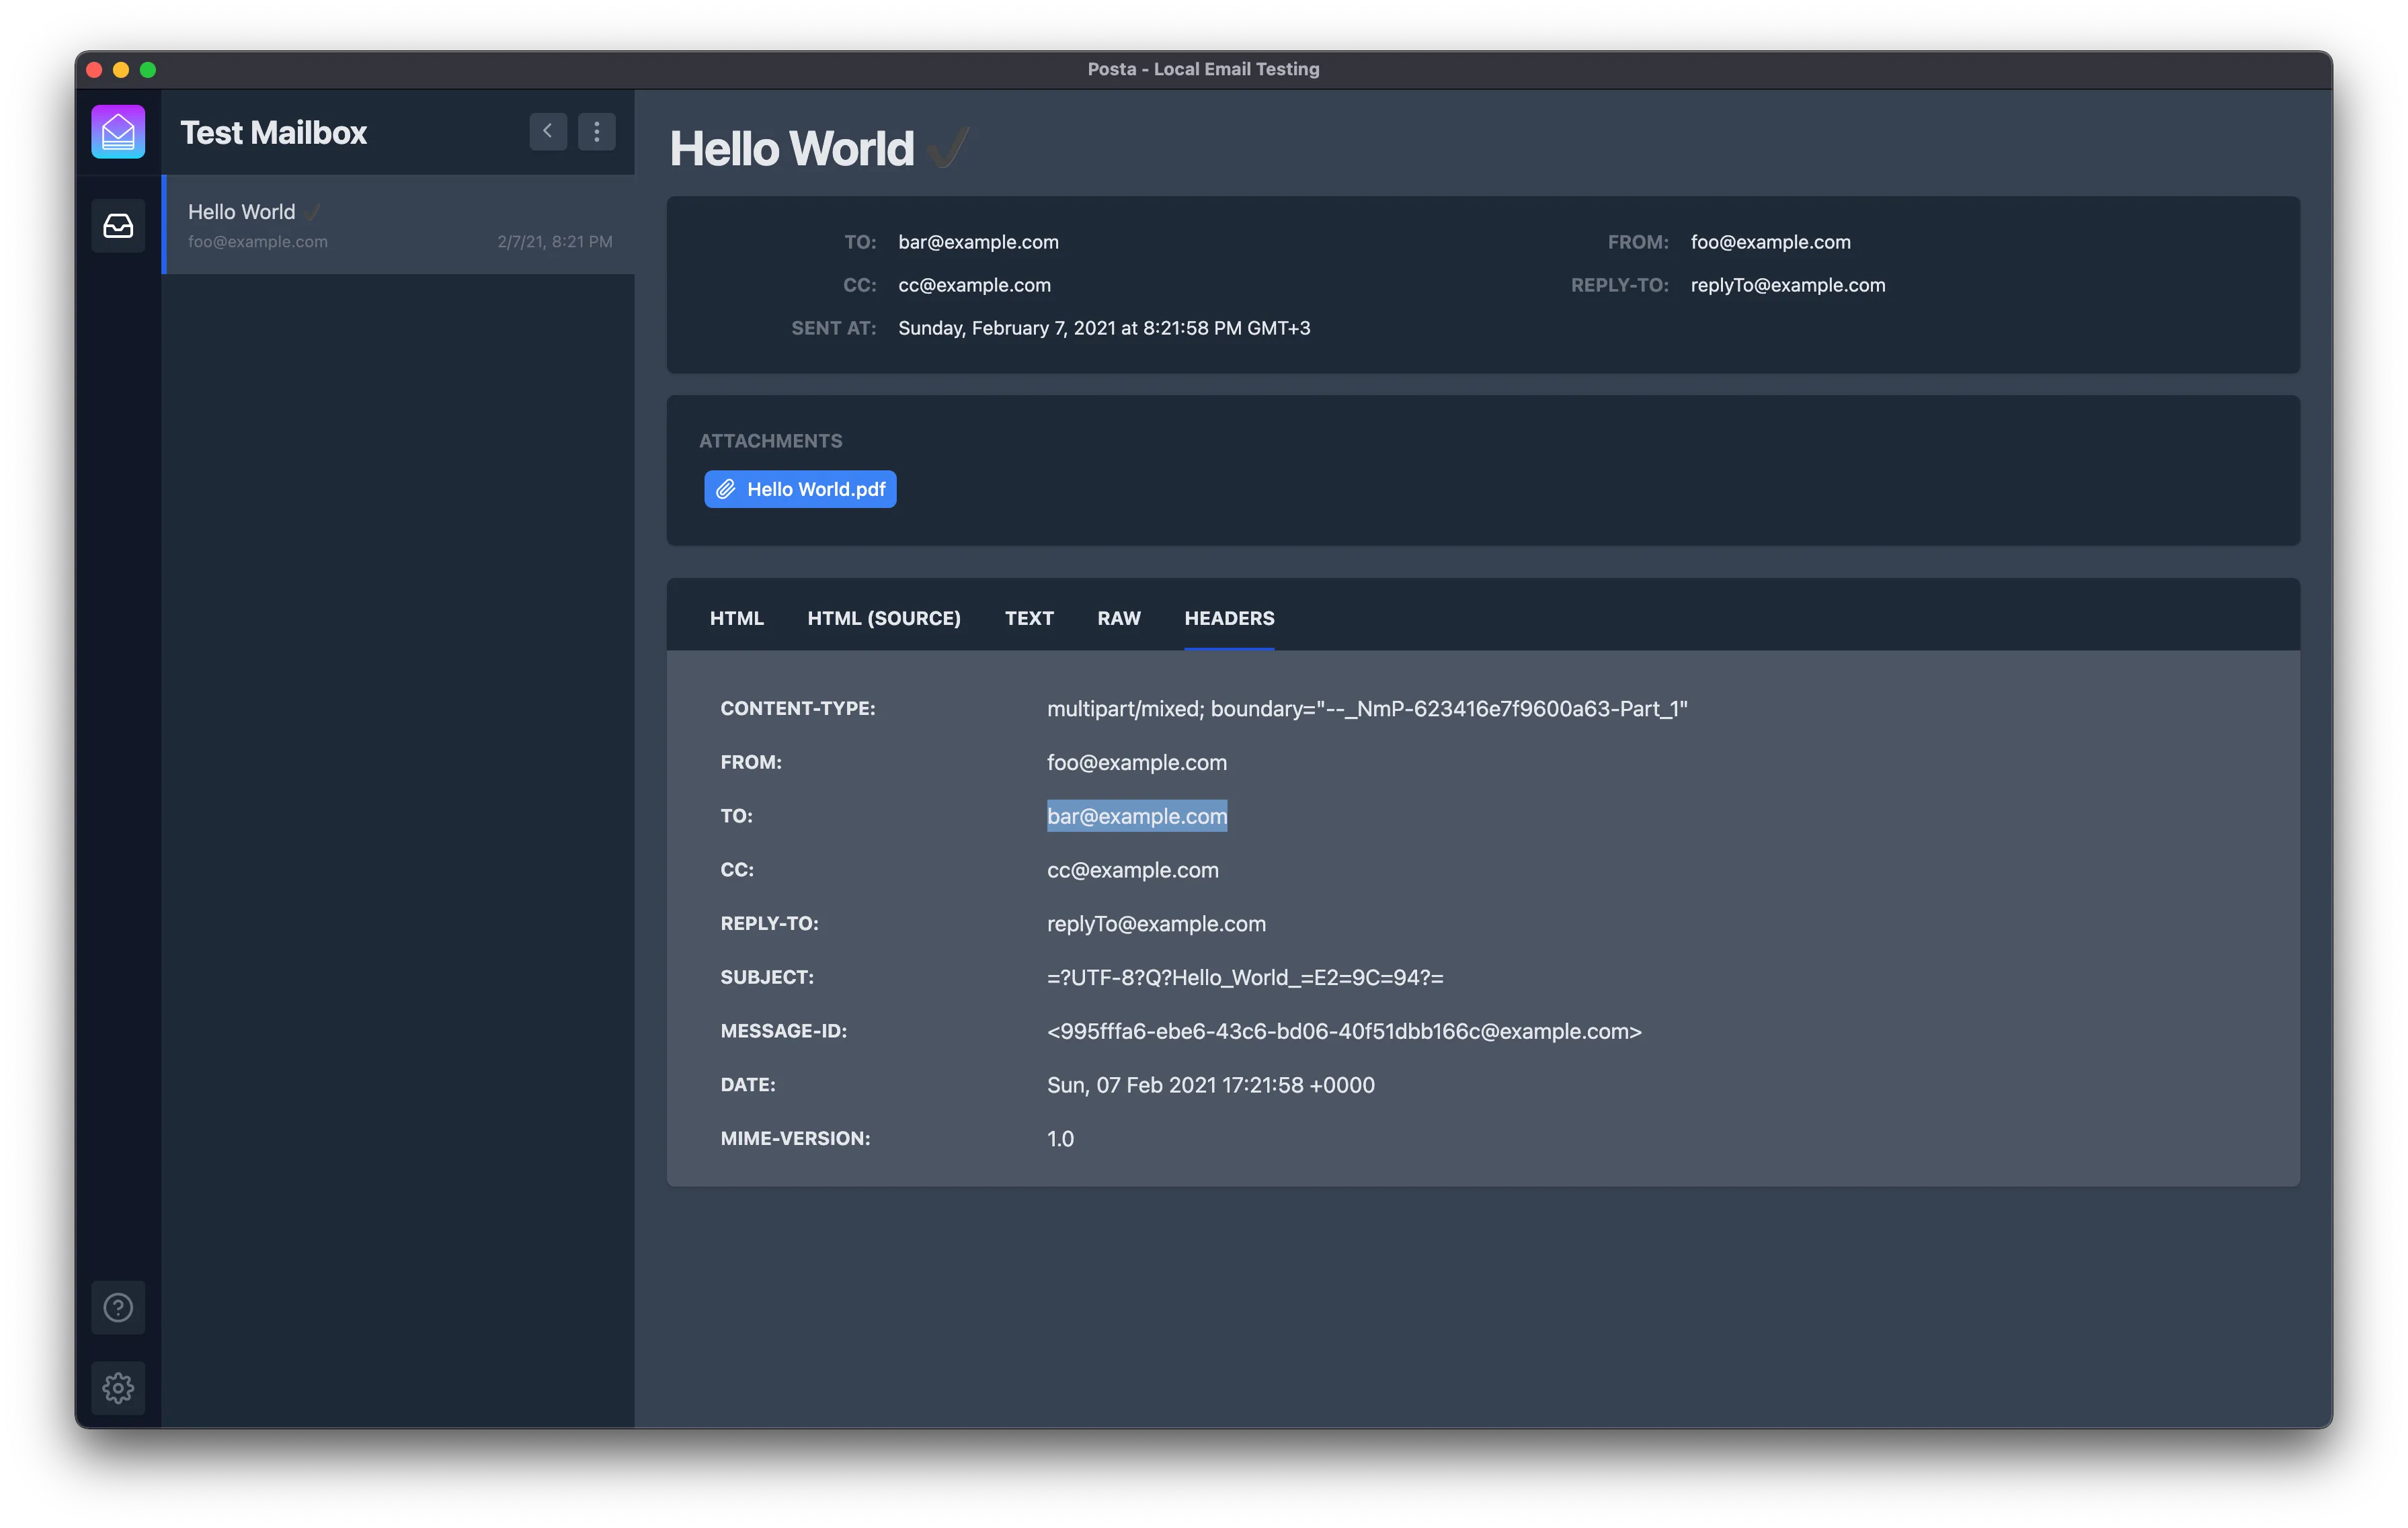Open the Hello World.pdf attachment
2408x1528 pixels.
tap(800, 489)
